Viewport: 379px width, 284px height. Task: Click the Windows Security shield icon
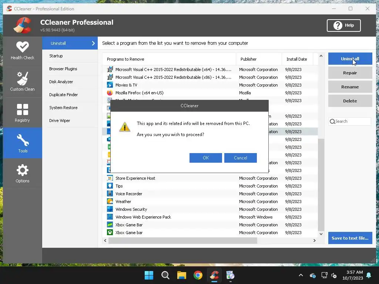pyautogui.click(x=110, y=209)
